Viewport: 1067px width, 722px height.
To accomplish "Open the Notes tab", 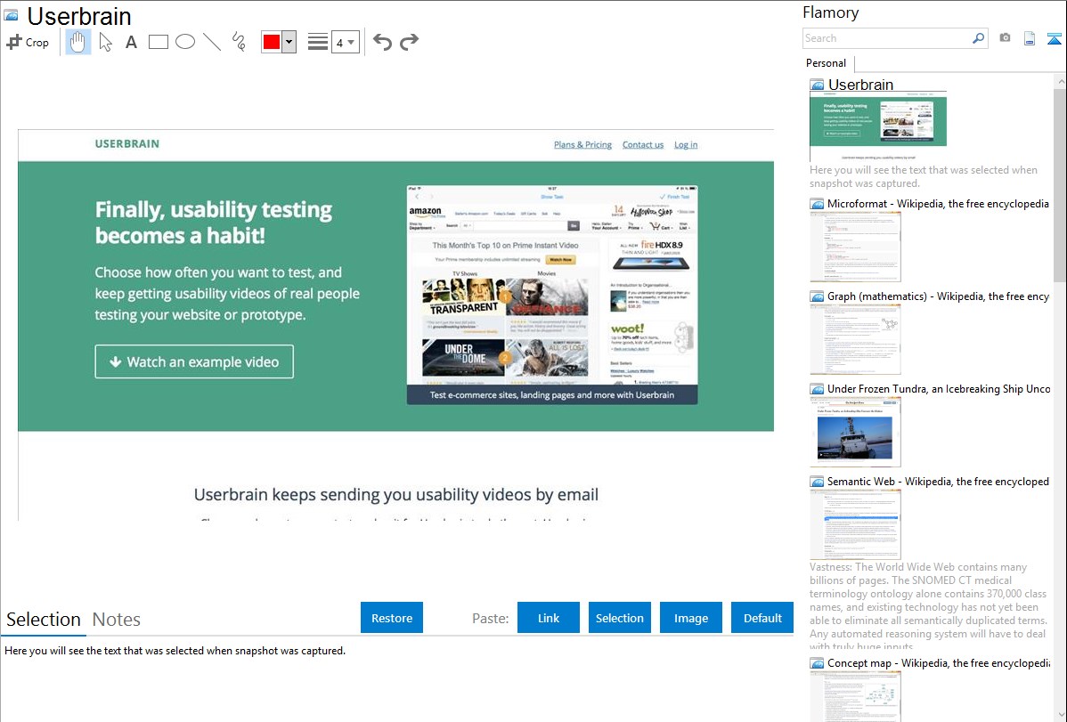I will coord(117,620).
